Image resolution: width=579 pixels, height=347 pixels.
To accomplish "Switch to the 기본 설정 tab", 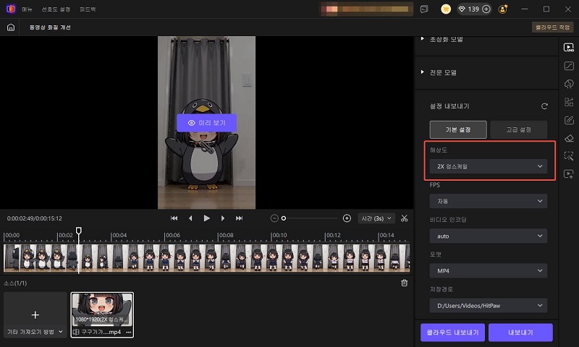I will [458, 129].
